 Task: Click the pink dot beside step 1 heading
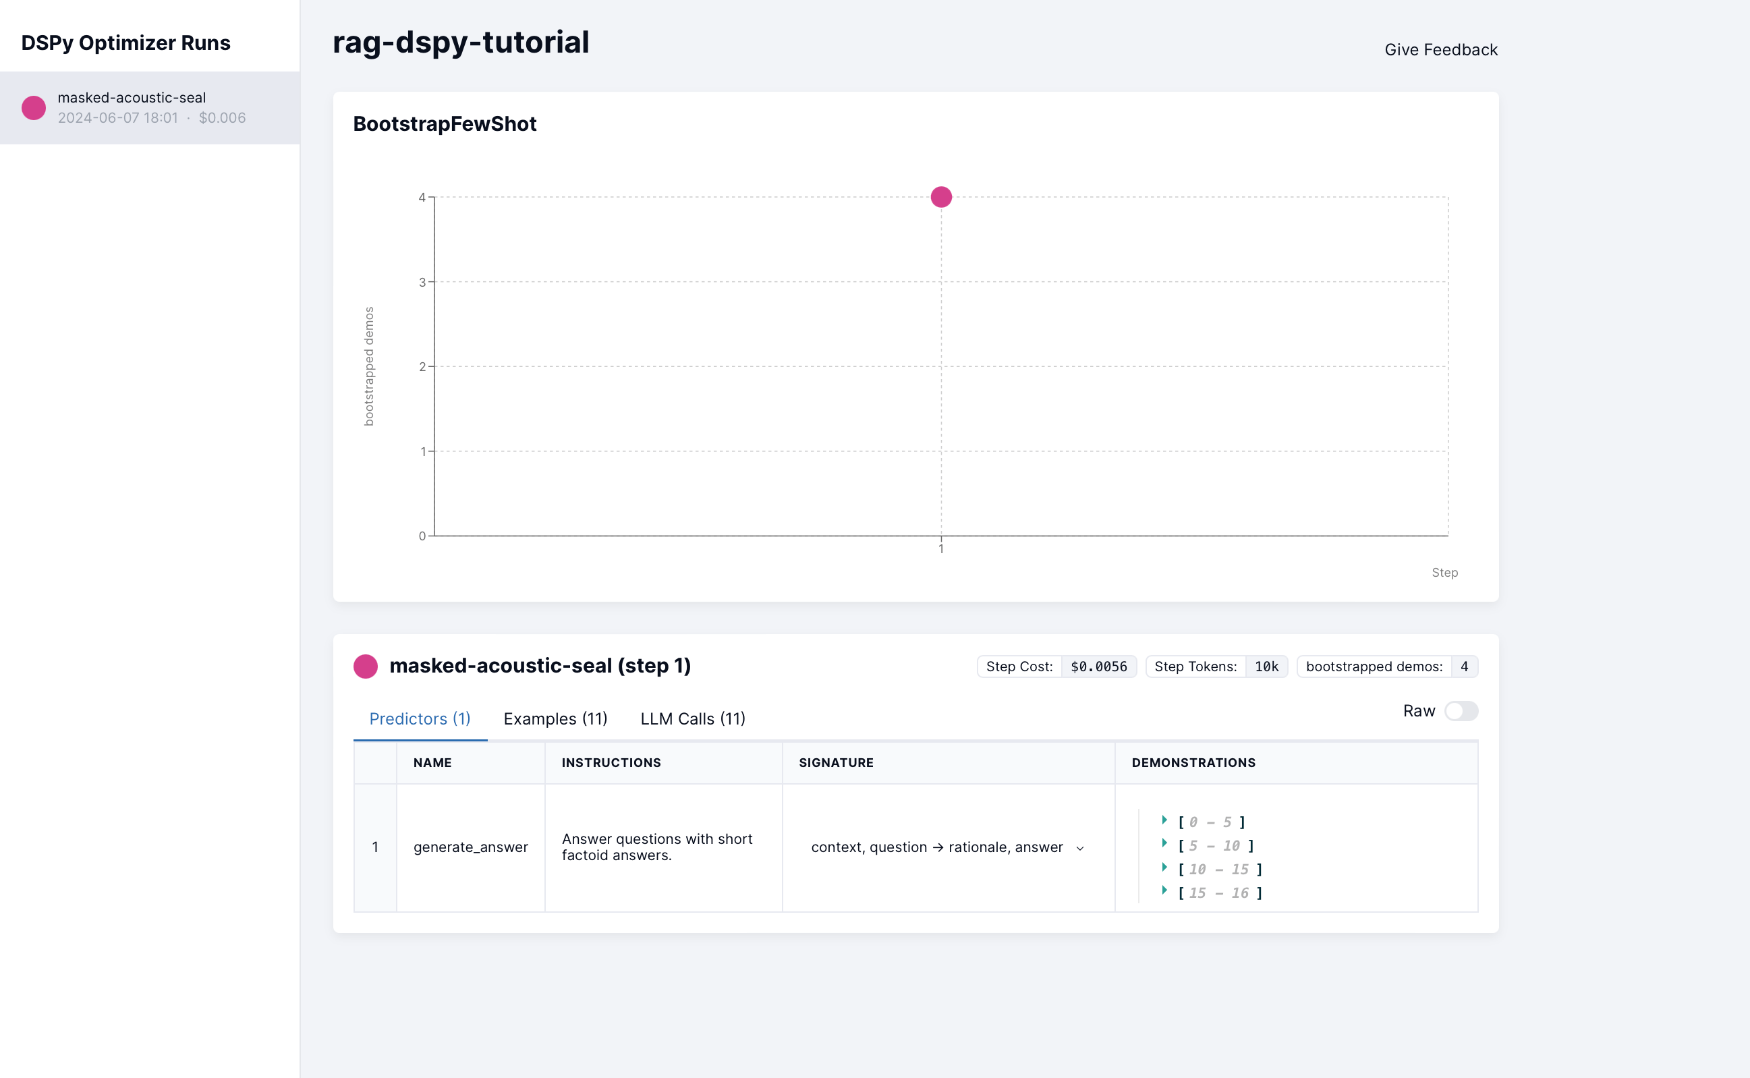366,666
